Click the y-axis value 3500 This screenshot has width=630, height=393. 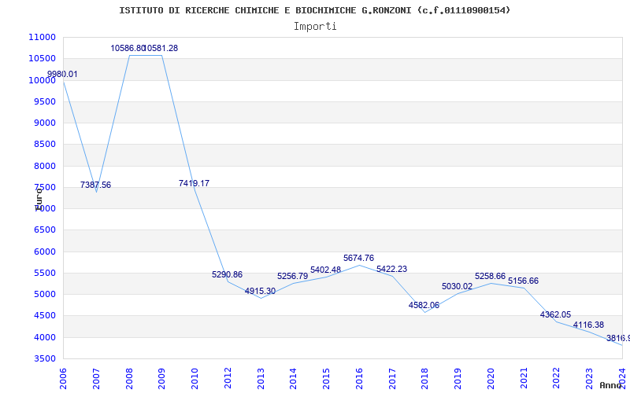click(x=44, y=359)
